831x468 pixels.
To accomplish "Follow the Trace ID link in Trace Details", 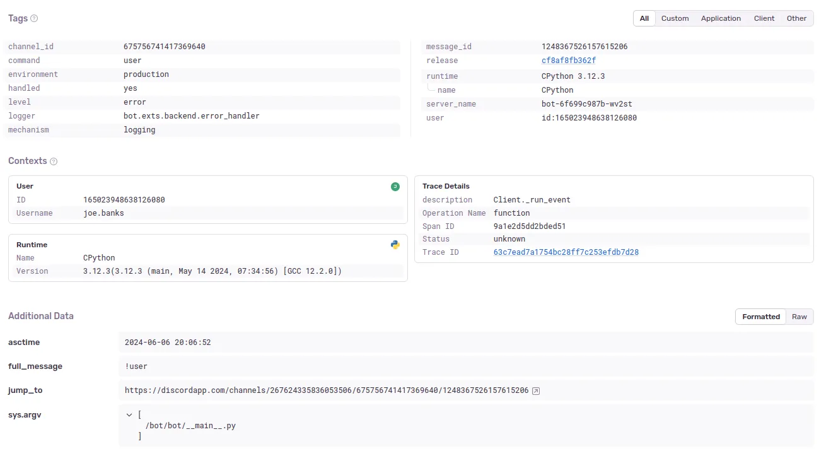I will click(566, 252).
